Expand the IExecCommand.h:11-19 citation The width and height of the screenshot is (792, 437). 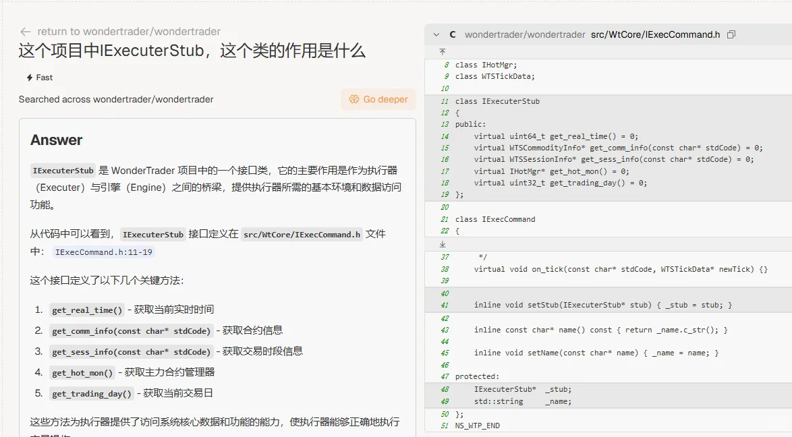[x=104, y=252]
